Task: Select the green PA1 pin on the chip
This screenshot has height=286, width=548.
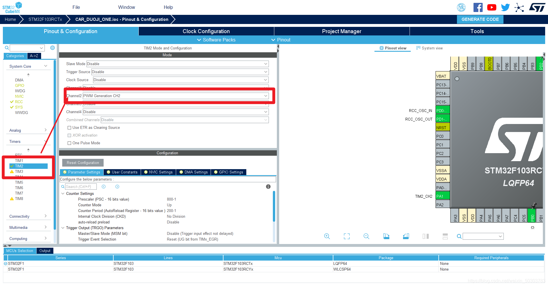Action: pos(443,196)
